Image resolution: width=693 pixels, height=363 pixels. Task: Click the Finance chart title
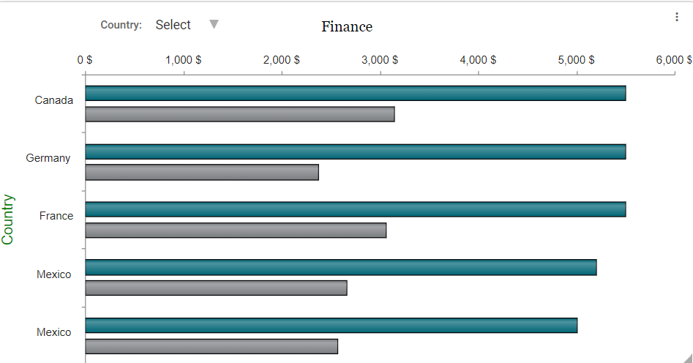[347, 27]
